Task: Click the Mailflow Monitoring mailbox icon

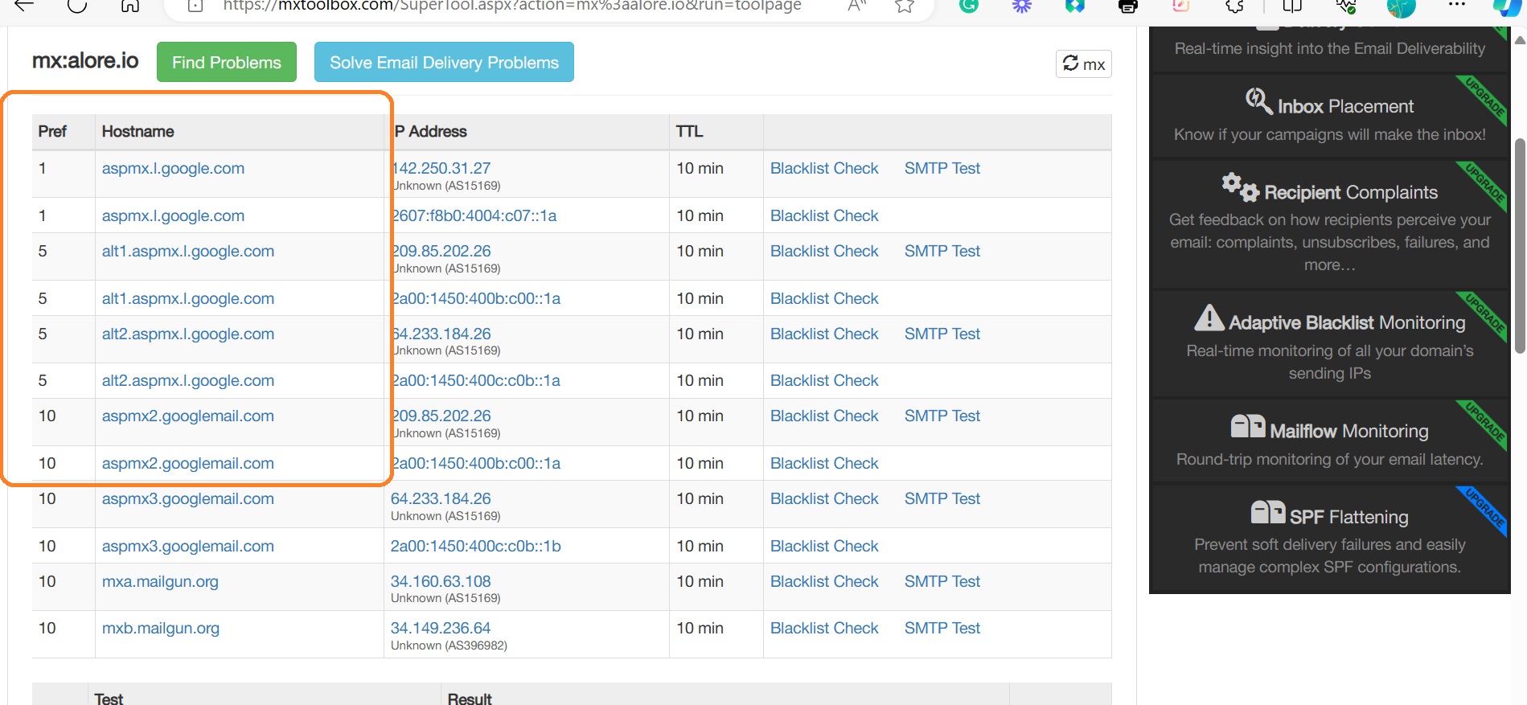Action: 1248,427
